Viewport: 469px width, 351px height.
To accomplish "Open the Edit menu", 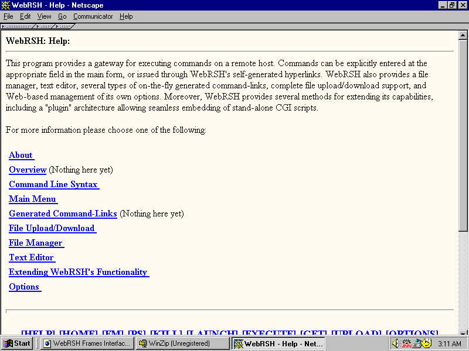I will [25, 16].
